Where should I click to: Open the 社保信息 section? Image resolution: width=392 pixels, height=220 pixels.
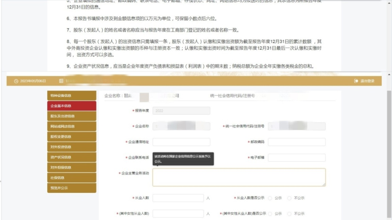pos(71,178)
